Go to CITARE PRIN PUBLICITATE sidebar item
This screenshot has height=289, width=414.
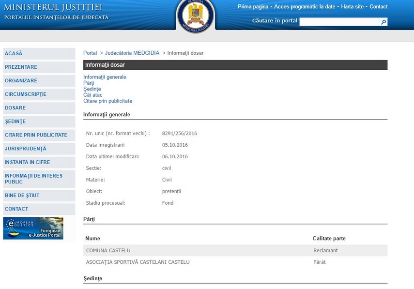point(36,135)
